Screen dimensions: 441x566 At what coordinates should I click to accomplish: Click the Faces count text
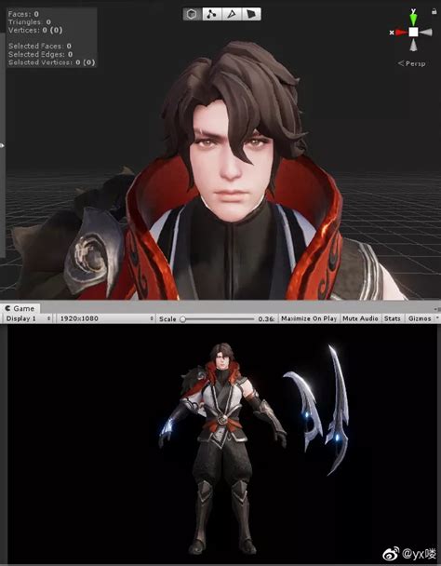23,14
